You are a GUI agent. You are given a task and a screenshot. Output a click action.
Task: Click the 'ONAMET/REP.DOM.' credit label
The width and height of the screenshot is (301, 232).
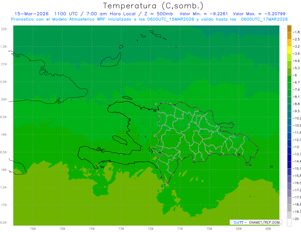pyautogui.click(x=264, y=222)
